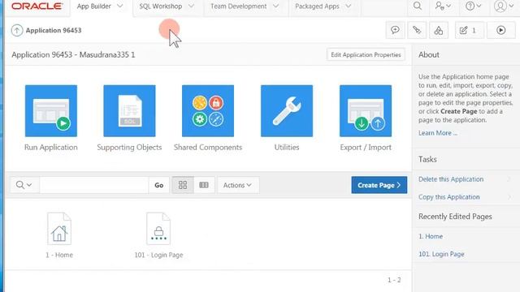The width and height of the screenshot is (520, 292).
Task: Click the up arrow beside Application 96453
Action: [17, 31]
